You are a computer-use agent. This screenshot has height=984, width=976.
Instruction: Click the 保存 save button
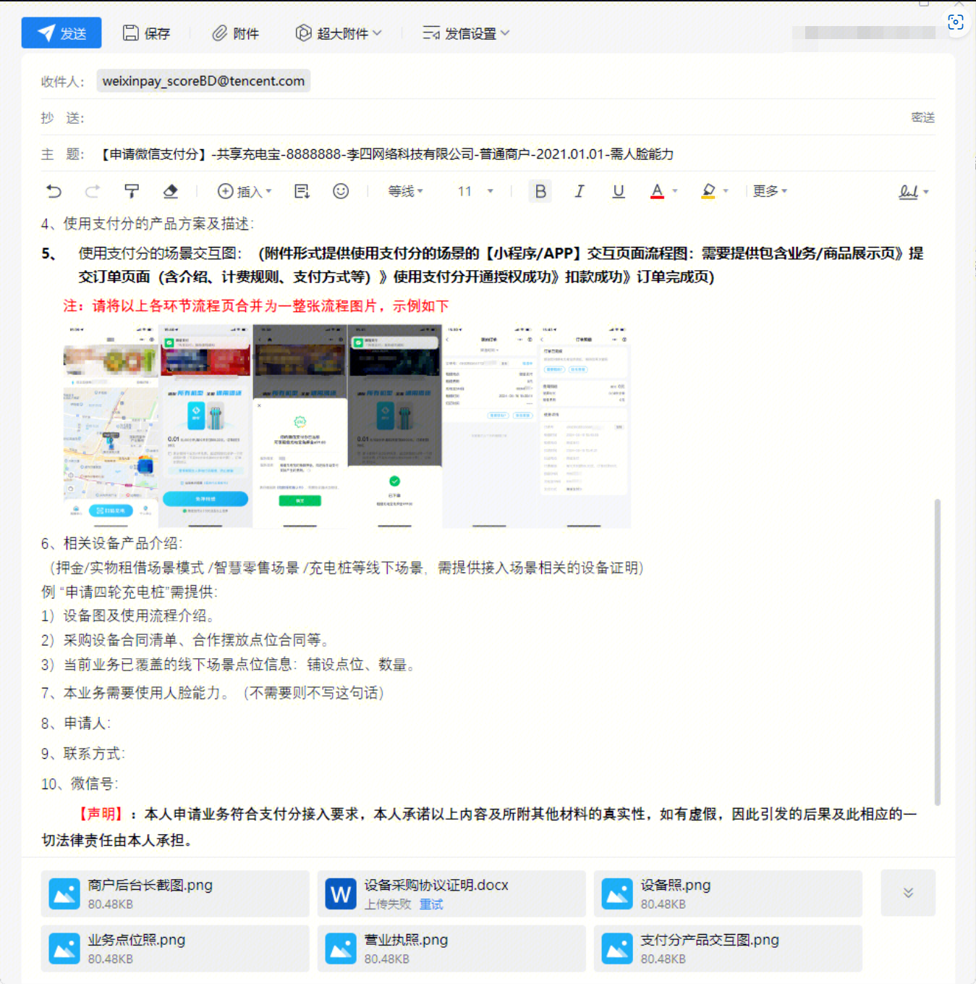coord(146,33)
